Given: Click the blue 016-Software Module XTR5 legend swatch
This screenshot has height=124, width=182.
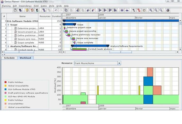Looking at the screenshot, I should (x=5, y=89).
